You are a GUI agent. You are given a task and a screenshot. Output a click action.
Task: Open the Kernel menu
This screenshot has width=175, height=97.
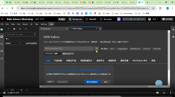coord(25,24)
